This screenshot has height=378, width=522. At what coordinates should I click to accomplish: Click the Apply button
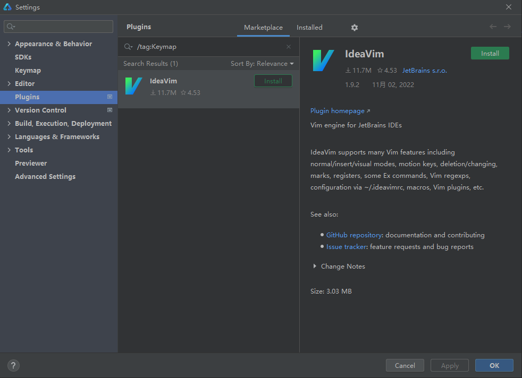point(450,365)
